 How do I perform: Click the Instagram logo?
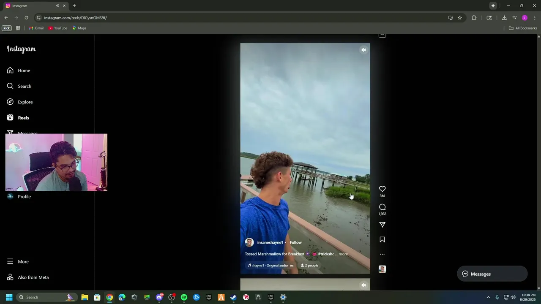(x=21, y=49)
